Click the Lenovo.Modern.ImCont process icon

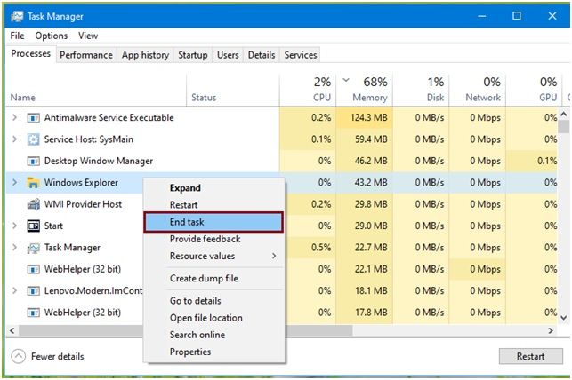[34, 291]
